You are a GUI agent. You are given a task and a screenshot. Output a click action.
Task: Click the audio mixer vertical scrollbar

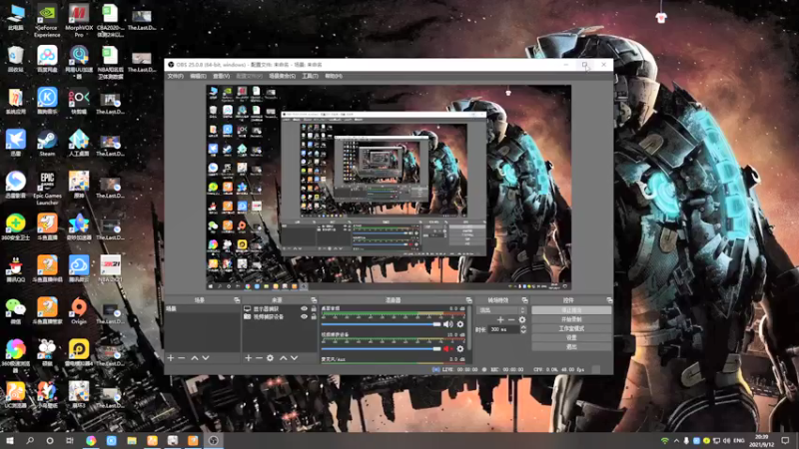click(x=468, y=328)
